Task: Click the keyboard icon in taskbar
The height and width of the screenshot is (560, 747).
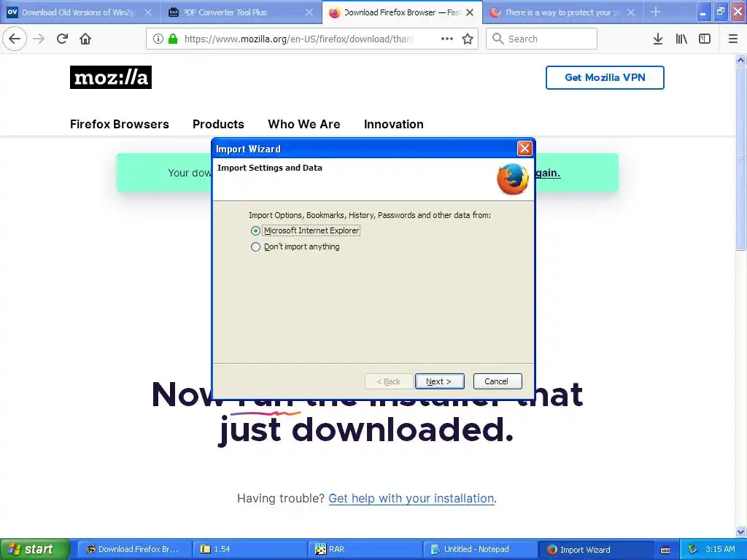Action: 665,550
